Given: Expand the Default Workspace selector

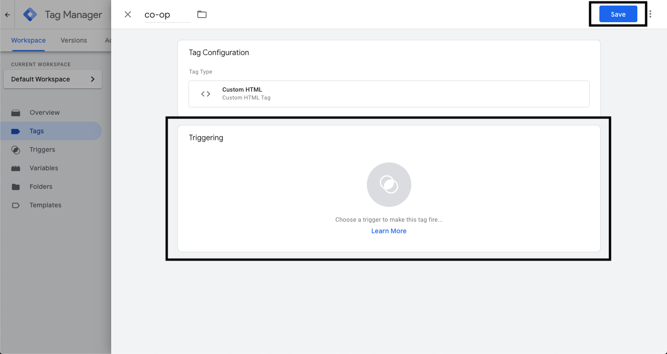Looking at the screenshot, I should pos(53,79).
